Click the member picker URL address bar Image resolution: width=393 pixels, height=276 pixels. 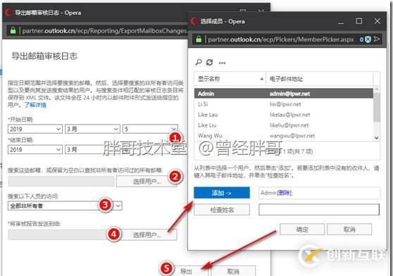281,39
